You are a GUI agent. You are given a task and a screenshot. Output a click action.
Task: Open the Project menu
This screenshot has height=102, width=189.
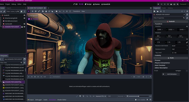(8, 4)
